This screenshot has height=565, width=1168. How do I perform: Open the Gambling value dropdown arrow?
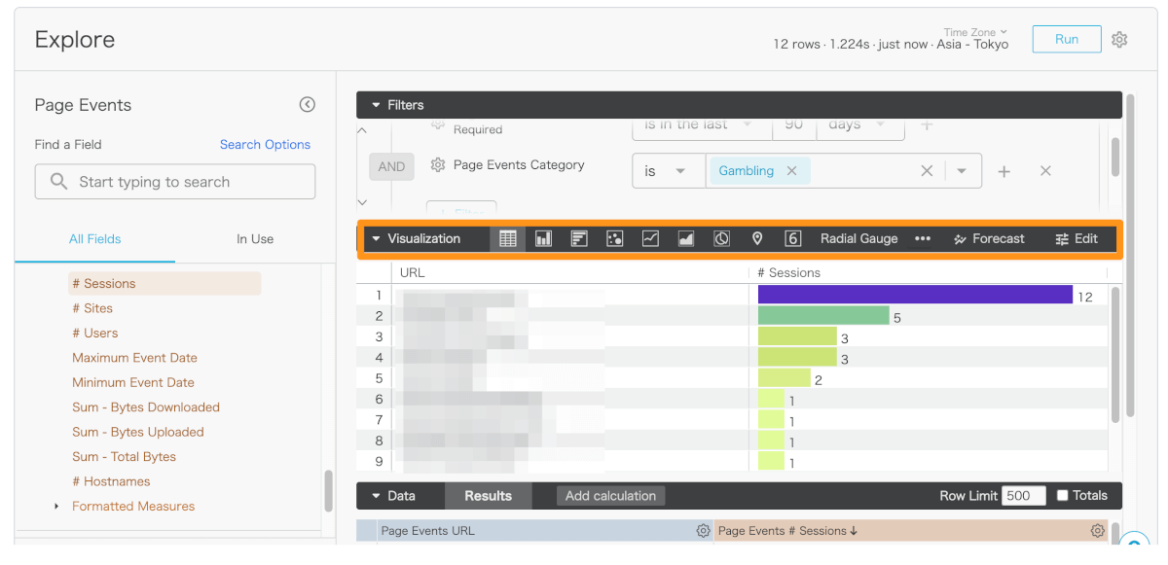(x=962, y=171)
